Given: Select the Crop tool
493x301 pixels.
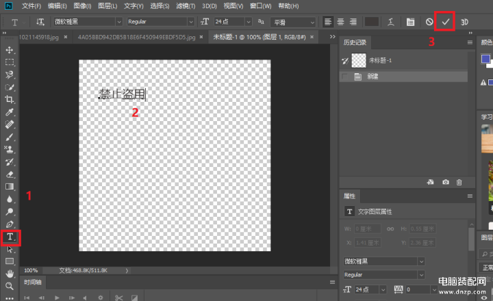Looking at the screenshot, I should point(10,100).
